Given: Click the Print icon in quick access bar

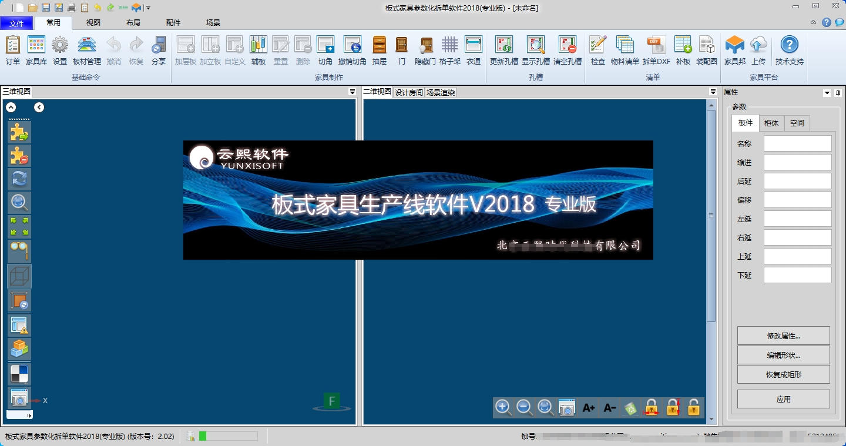Looking at the screenshot, I should [72, 8].
